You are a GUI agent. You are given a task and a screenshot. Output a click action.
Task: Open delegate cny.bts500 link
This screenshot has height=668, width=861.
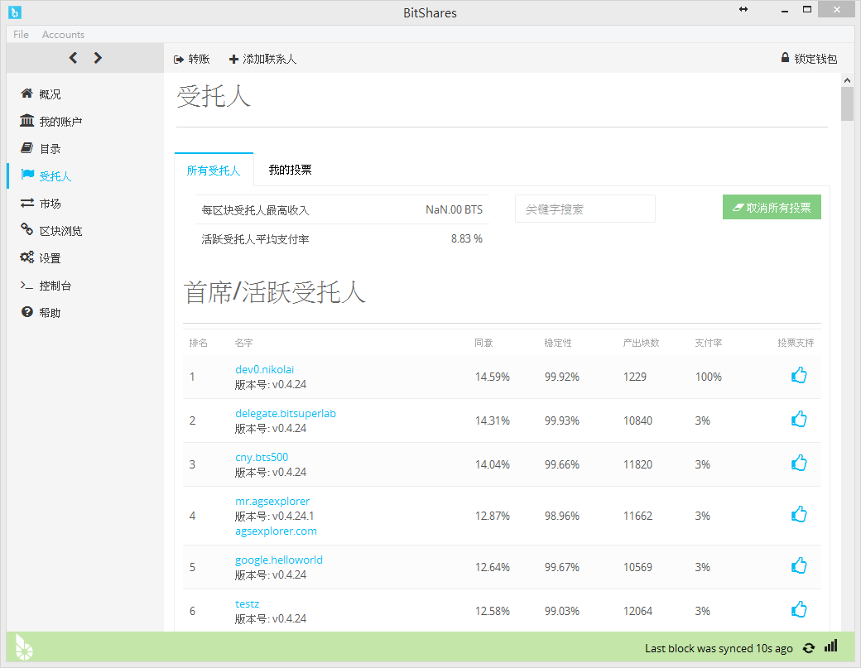tap(262, 457)
